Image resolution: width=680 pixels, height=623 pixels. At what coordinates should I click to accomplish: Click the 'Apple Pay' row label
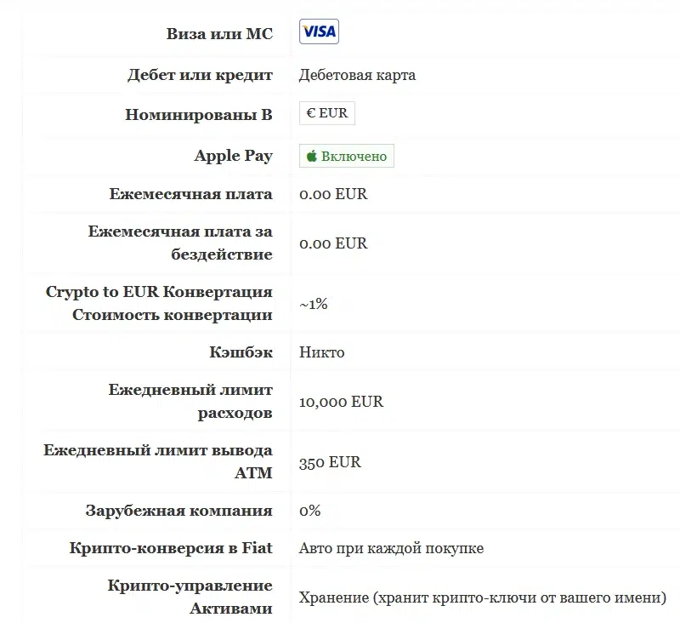233,156
